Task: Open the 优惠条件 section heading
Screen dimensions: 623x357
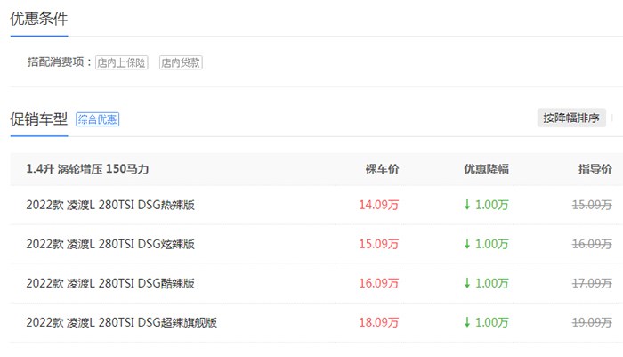Action: click(x=39, y=19)
